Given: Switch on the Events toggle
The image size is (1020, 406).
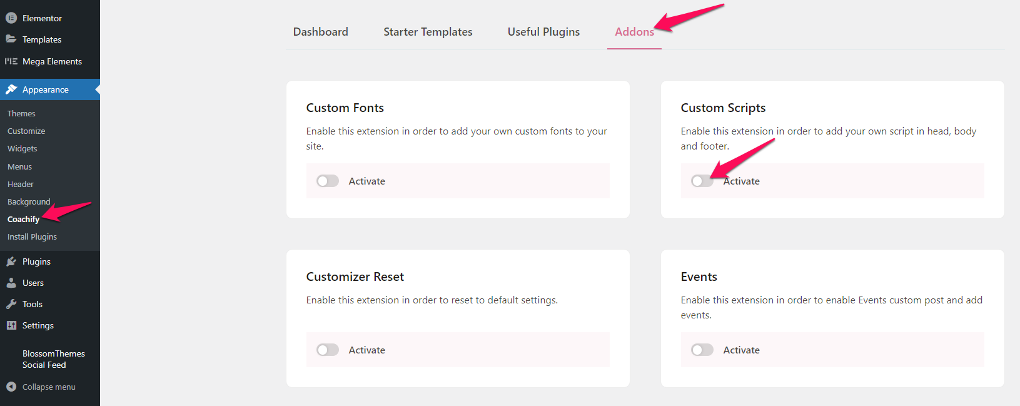Looking at the screenshot, I should click(702, 350).
